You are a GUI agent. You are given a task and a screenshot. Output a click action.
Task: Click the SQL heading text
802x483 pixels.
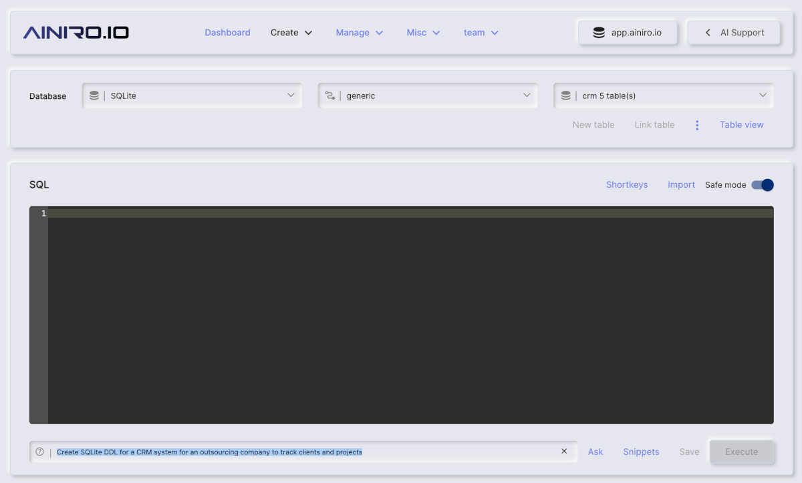click(x=39, y=184)
